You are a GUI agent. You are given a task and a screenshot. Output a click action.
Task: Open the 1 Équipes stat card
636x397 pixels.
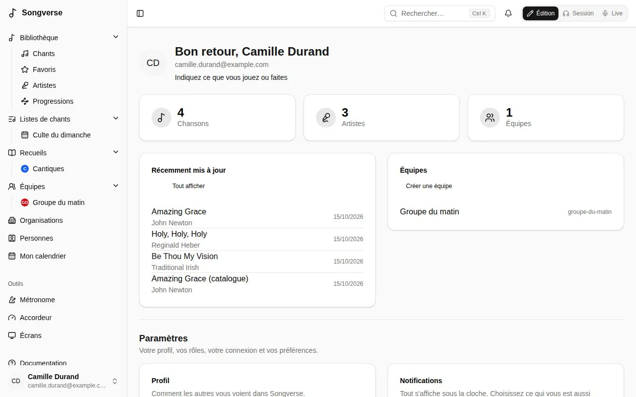click(x=546, y=118)
